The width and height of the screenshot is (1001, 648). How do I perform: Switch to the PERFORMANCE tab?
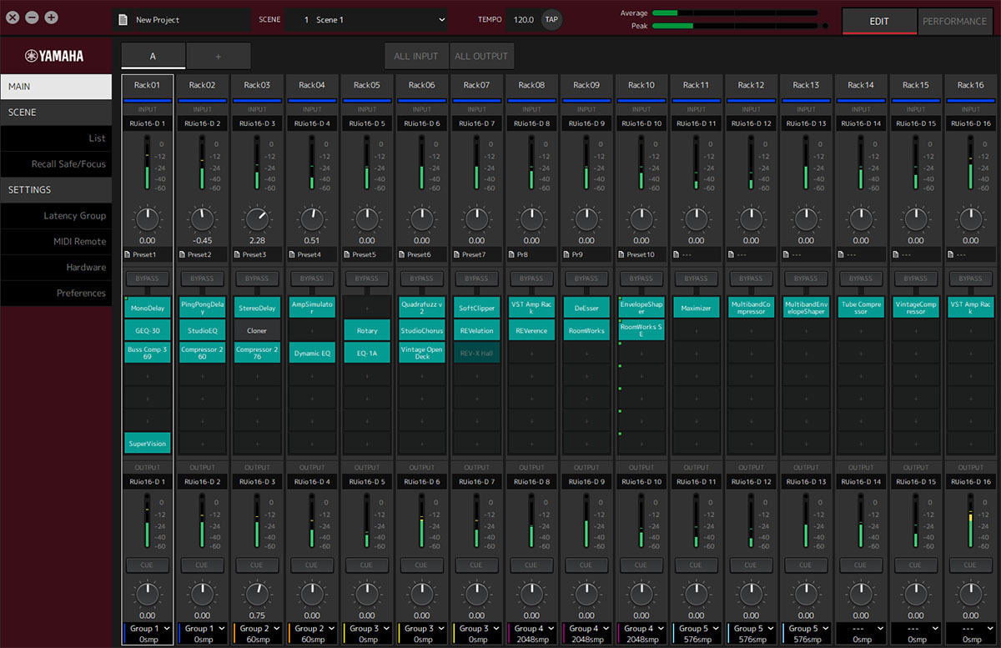click(x=954, y=21)
